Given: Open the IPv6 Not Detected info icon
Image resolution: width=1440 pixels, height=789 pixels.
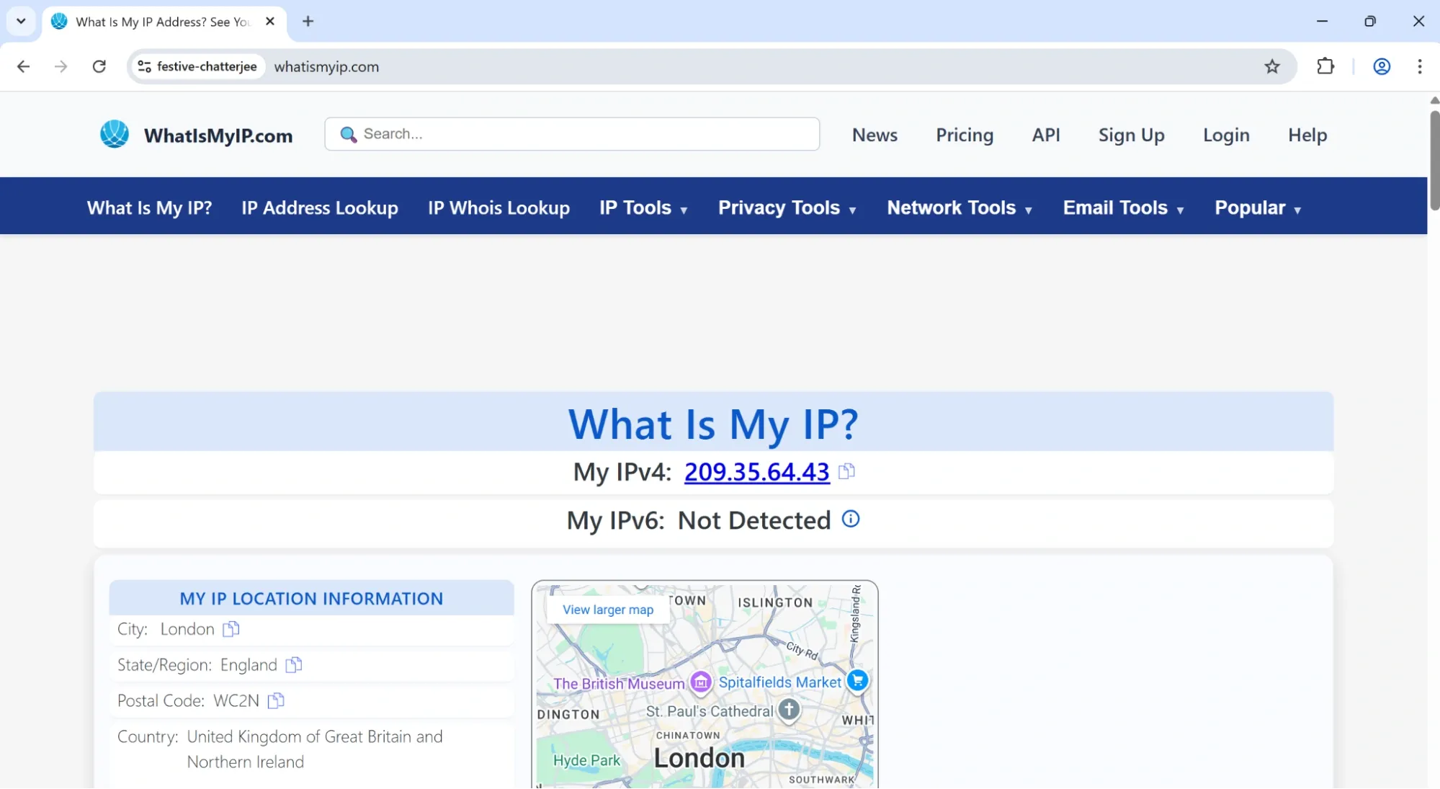Looking at the screenshot, I should pyautogui.click(x=851, y=519).
